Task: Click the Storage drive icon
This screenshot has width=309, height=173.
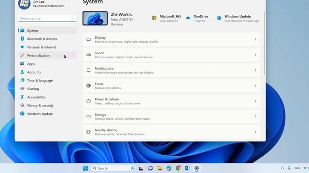Action: tap(88, 116)
